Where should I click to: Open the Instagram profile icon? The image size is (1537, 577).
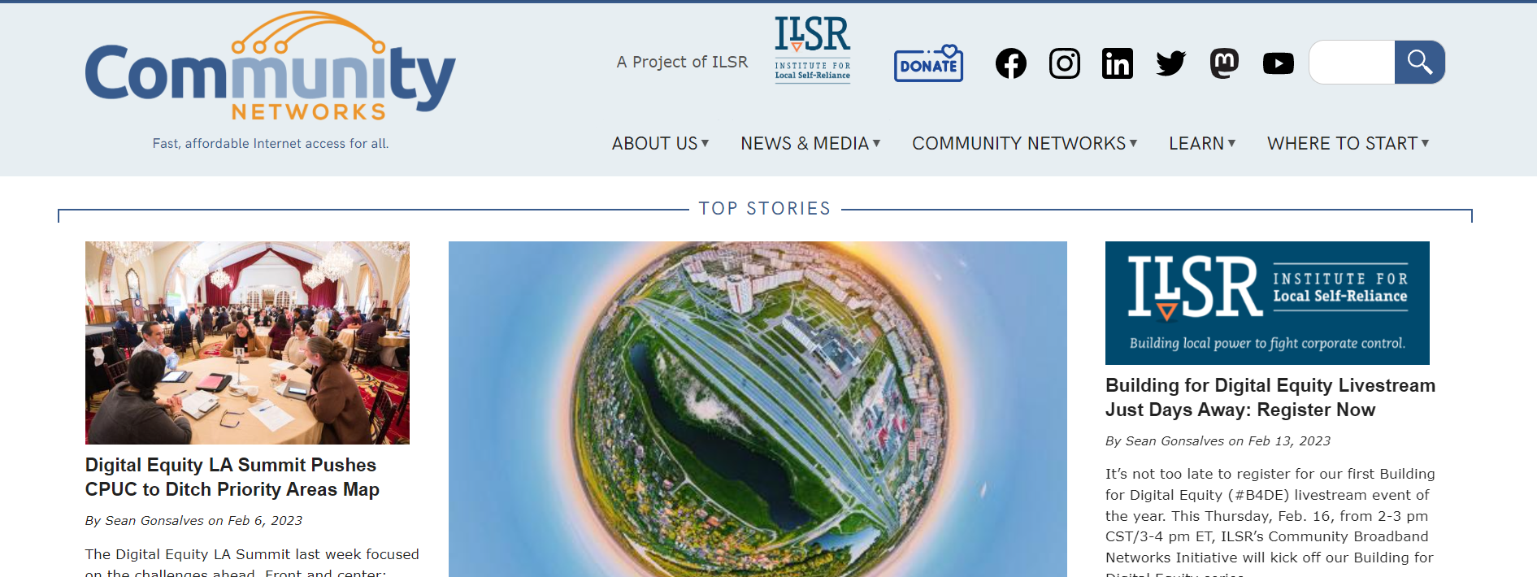[1064, 63]
